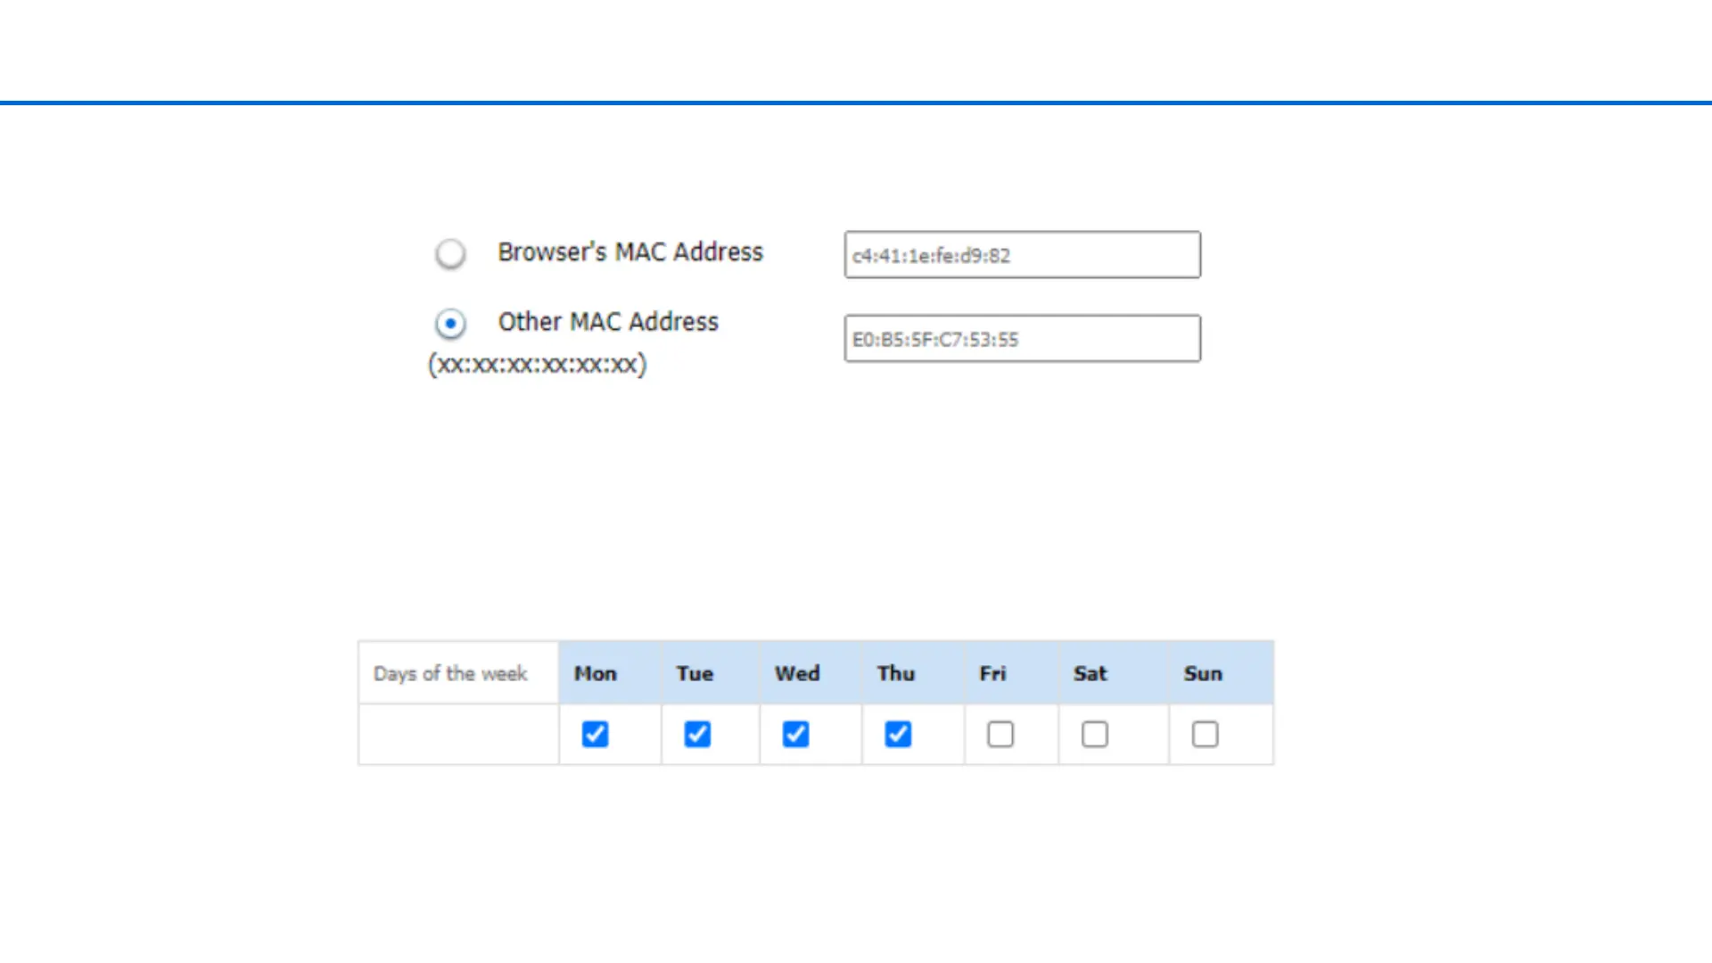This screenshot has width=1712, height=963.
Task: Uncheck the Tue checkbox
Action: (x=697, y=734)
